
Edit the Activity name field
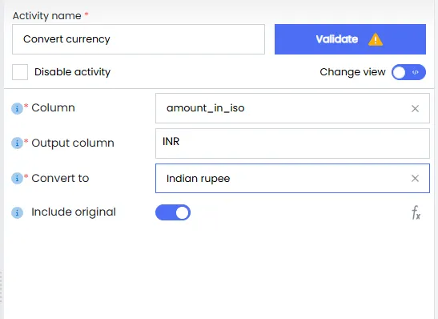click(x=139, y=39)
